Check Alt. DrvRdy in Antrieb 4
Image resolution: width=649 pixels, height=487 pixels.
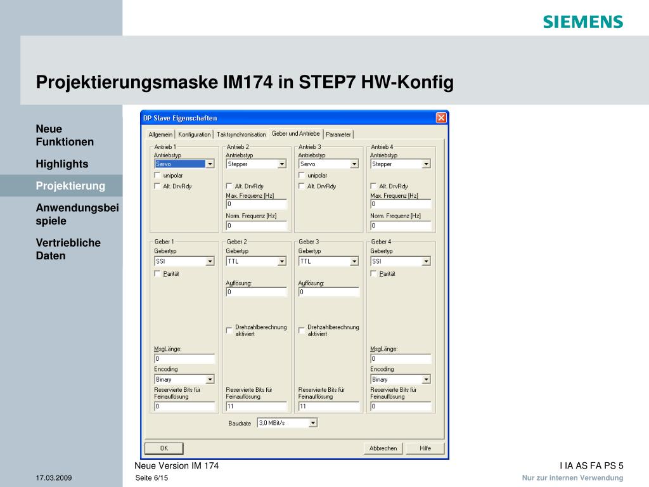point(373,186)
